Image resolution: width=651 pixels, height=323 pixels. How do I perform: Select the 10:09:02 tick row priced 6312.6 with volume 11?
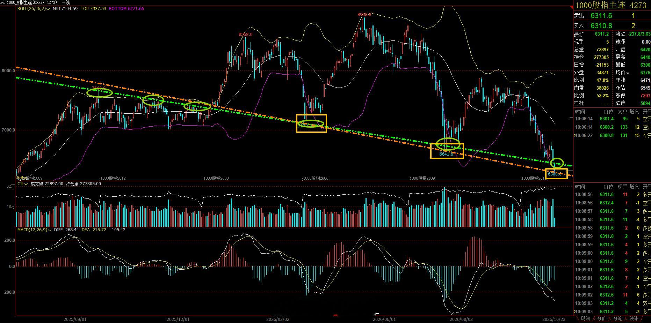point(612,295)
